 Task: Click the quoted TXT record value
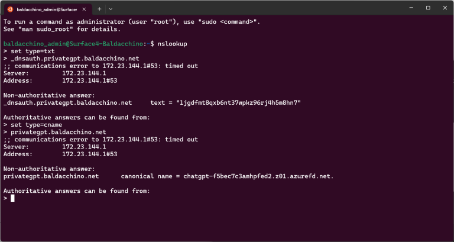pyautogui.click(x=238, y=102)
